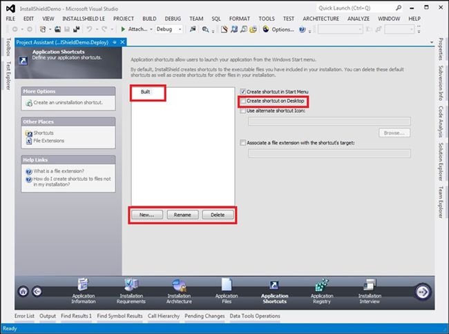Open the ARCHITECTURE menu
449x334 pixels.
pos(321,19)
